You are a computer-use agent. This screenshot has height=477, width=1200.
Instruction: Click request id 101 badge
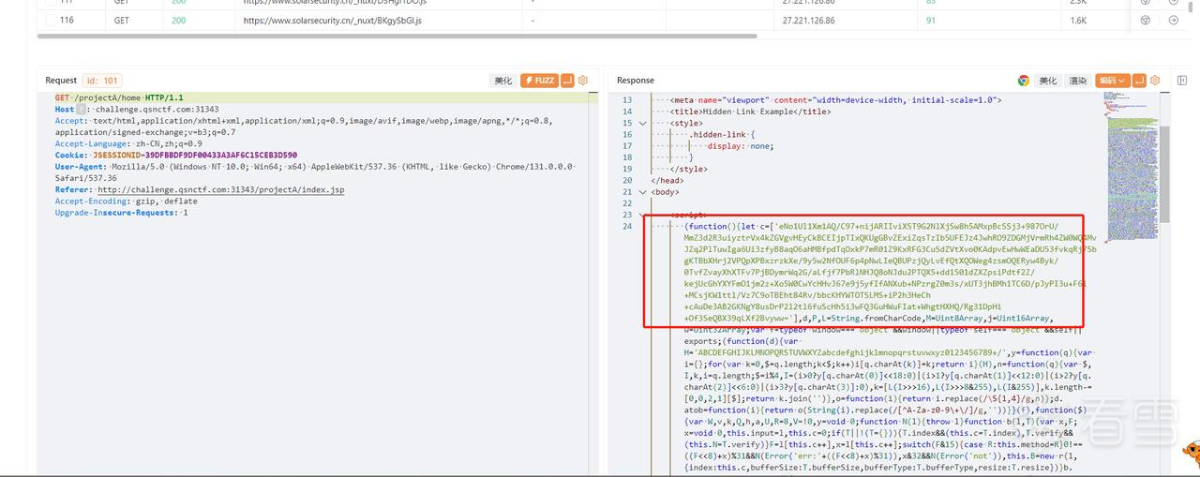(x=103, y=81)
